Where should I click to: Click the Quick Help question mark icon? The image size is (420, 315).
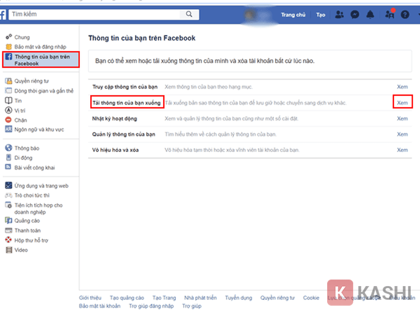tap(405, 14)
